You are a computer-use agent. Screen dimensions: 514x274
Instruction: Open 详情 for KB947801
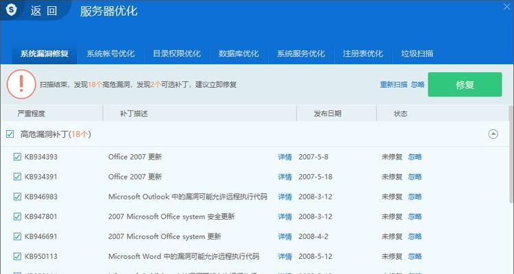pos(285,216)
